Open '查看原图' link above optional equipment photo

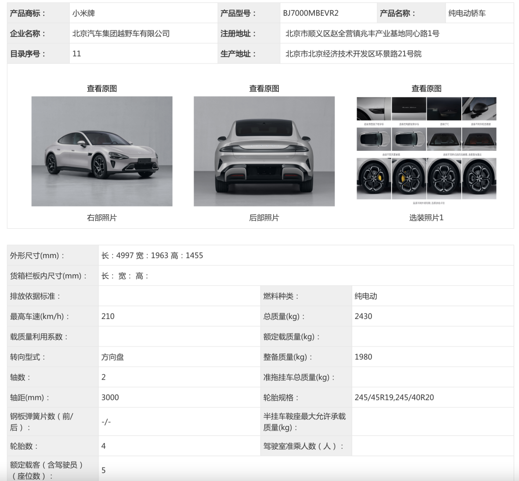pos(426,88)
